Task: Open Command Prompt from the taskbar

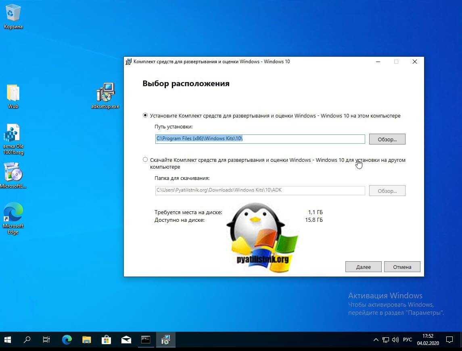Action: point(146,340)
